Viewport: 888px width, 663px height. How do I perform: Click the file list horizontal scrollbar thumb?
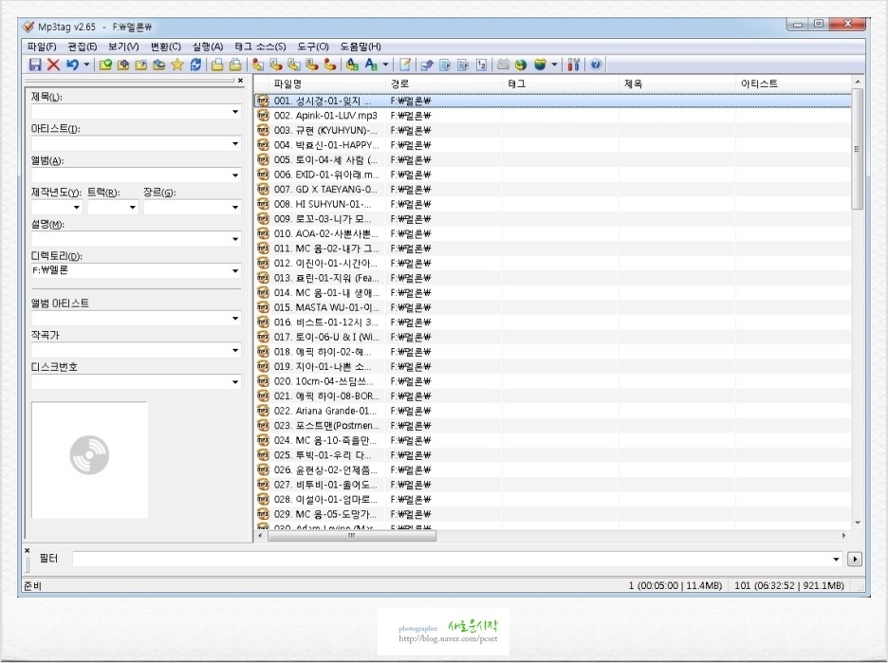352,535
